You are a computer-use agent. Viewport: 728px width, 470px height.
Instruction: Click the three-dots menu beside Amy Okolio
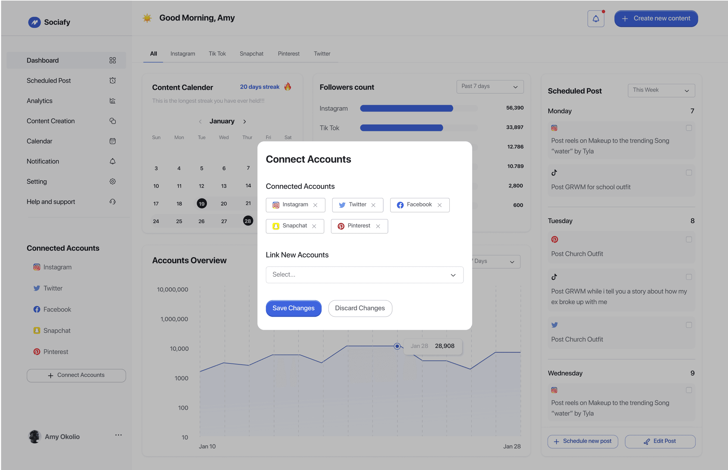click(x=118, y=435)
